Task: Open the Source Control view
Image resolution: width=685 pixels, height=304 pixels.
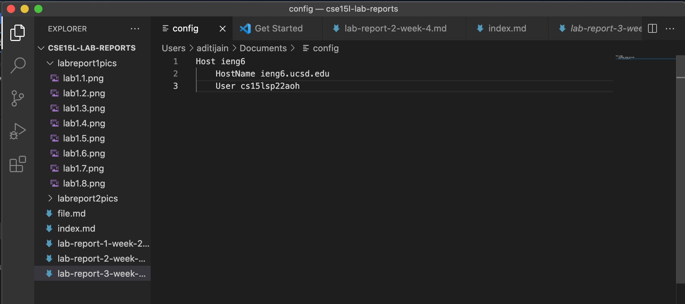Action: [x=17, y=98]
